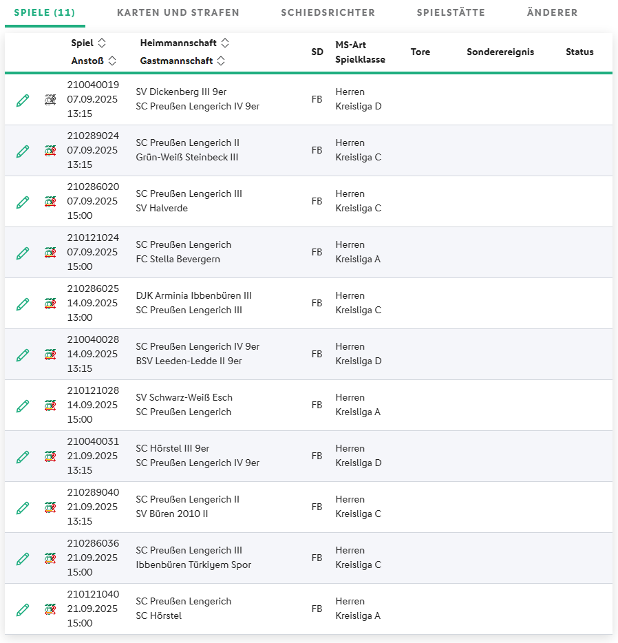Edit the SC Hörstel match 210121040
The width and height of the screenshot is (618, 643).
point(23,610)
